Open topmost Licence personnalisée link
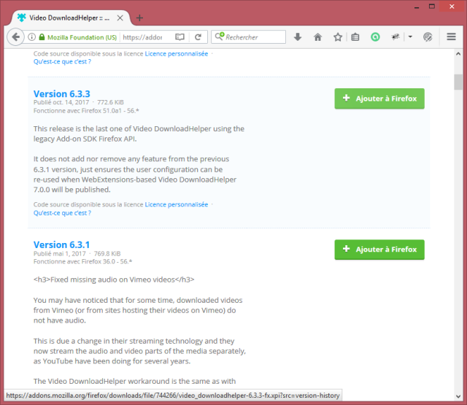 click(177, 54)
